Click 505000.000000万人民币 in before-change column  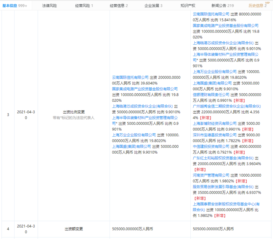coord(133,229)
